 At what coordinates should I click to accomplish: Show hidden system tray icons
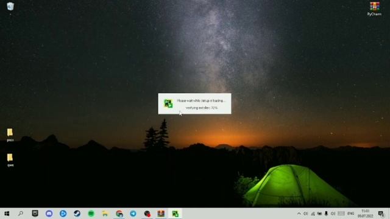tap(299, 214)
